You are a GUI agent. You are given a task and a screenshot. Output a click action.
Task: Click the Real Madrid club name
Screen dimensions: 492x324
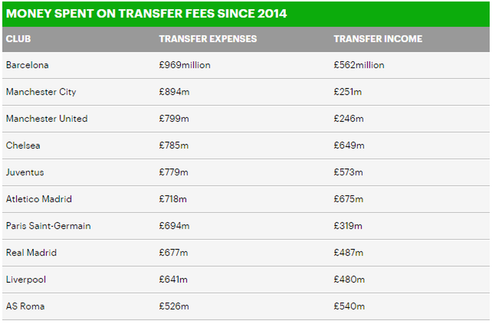coord(32,253)
